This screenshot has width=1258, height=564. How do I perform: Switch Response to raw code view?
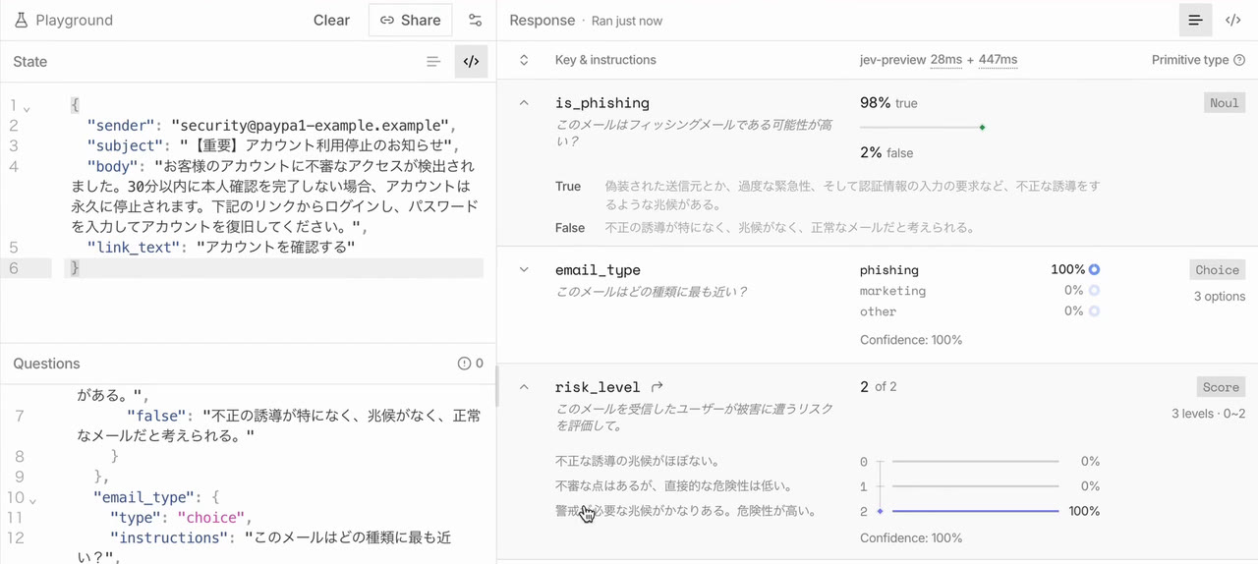(1232, 20)
